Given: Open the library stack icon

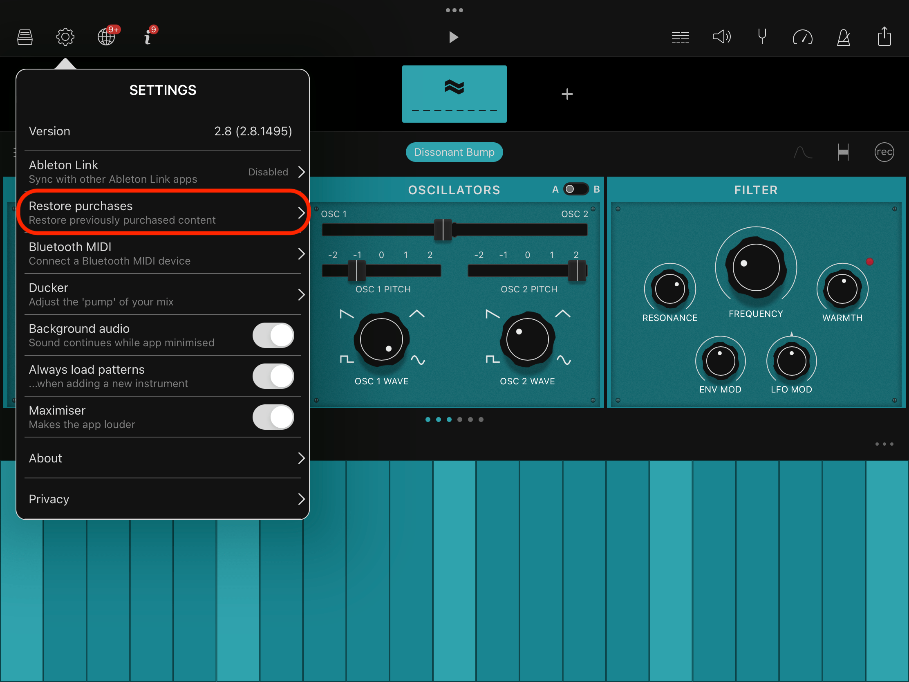Looking at the screenshot, I should 25,37.
